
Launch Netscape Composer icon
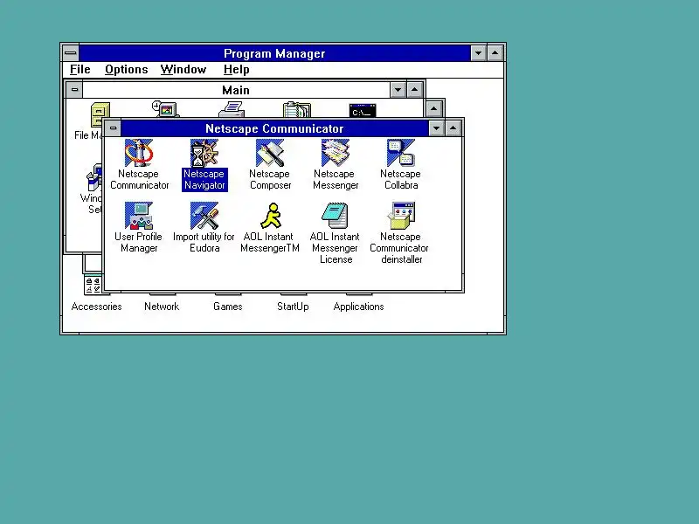[x=270, y=153]
